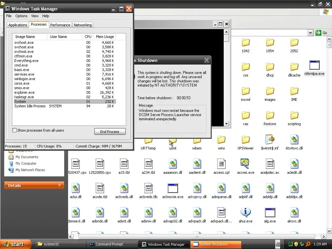Select the activeds.tlb file icon
The height and width of the screenshot is (249, 332).
[148, 188]
